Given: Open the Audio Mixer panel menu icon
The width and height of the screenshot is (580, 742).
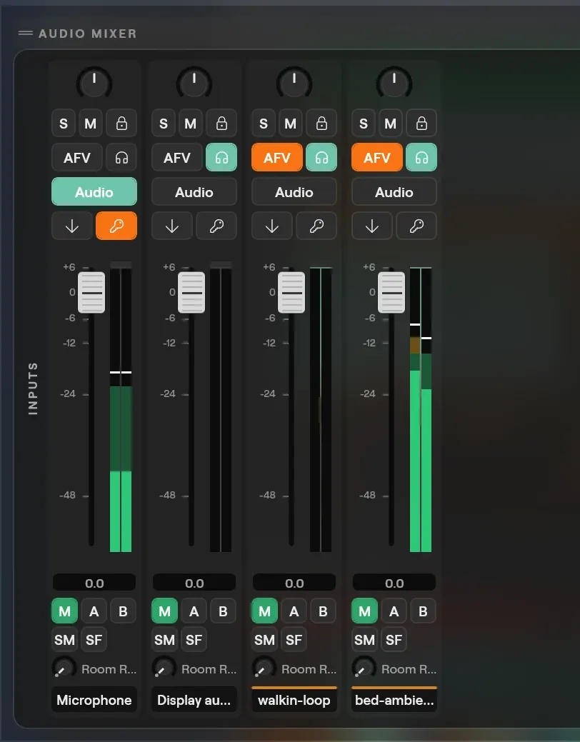Looking at the screenshot, I should tap(26, 33).
